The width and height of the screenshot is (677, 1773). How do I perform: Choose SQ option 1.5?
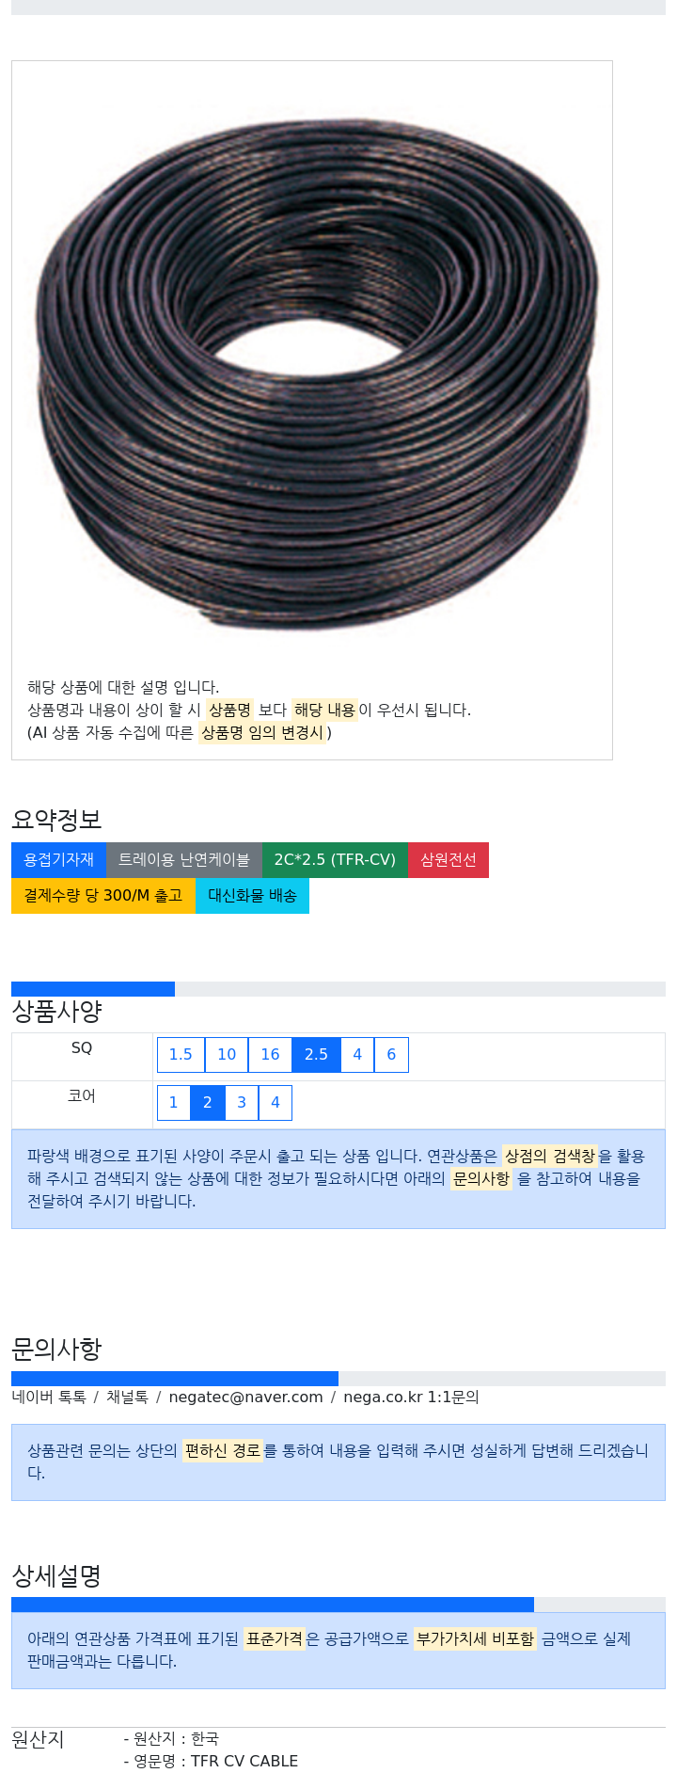click(181, 1055)
